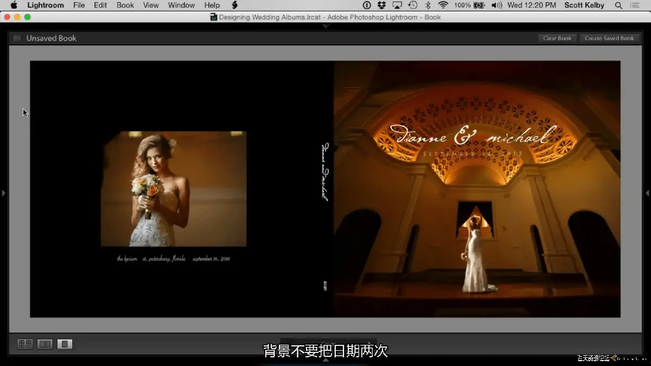Expand the right panel arrow
651x366 pixels.
(647, 192)
